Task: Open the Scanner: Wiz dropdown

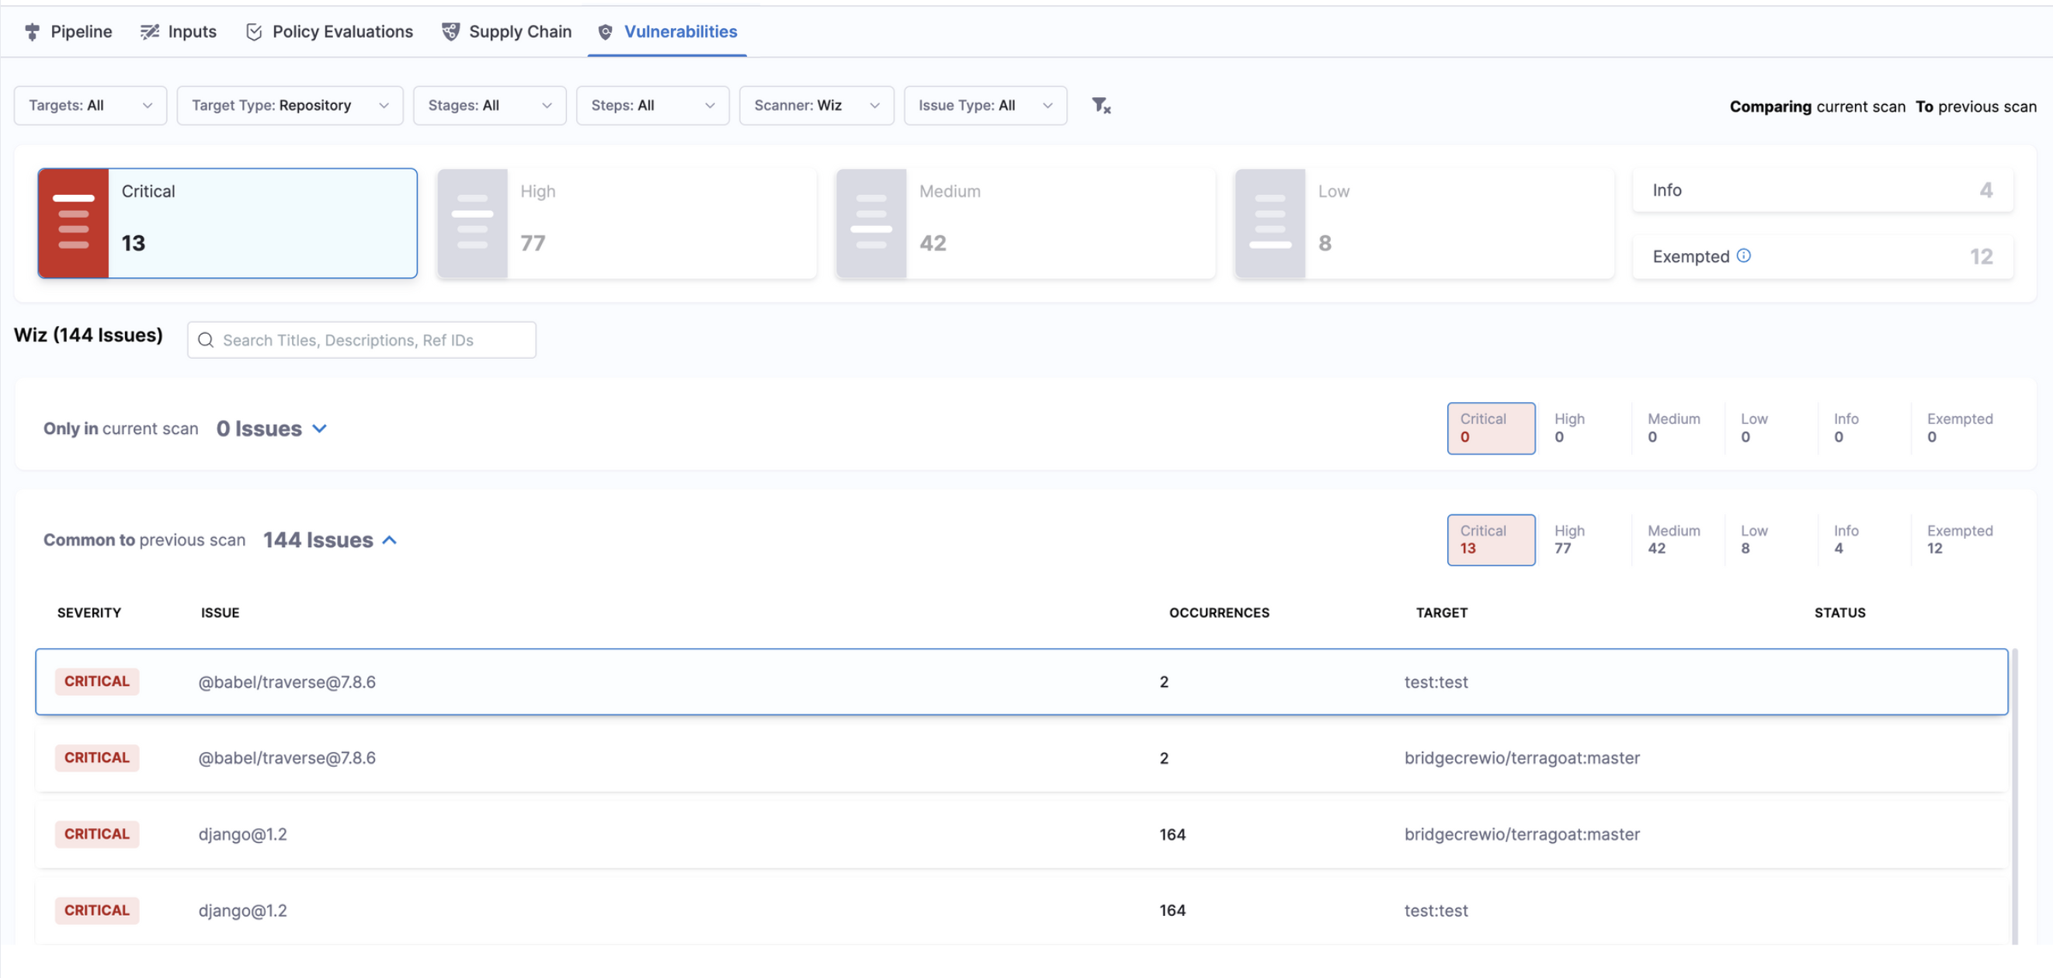Action: tap(816, 105)
